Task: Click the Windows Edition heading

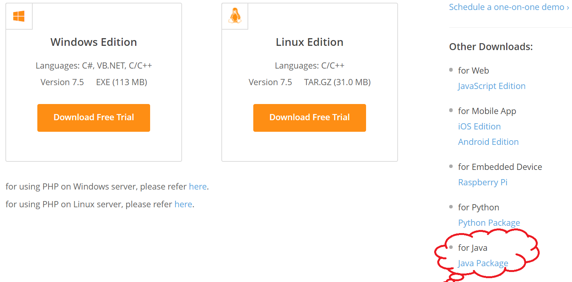Action: (94, 42)
